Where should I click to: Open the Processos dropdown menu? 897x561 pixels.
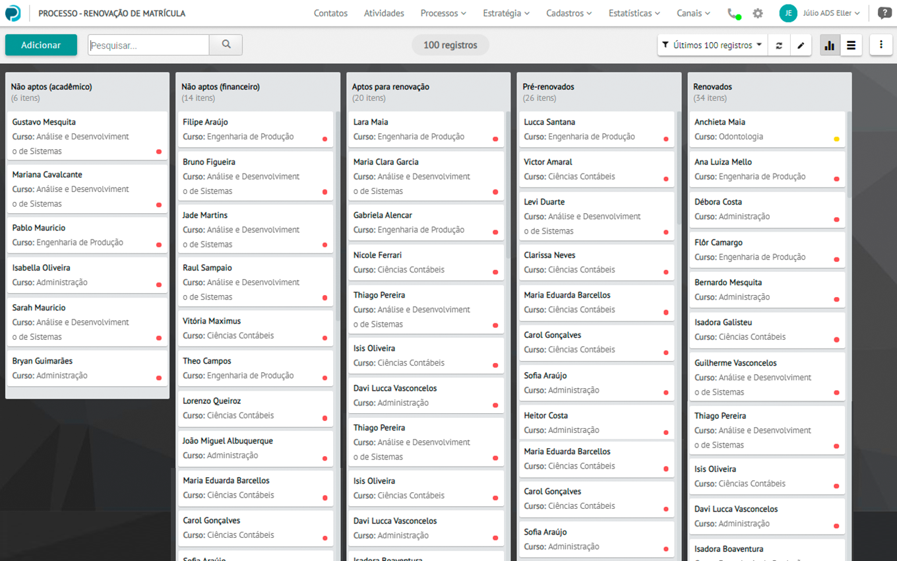coord(443,13)
